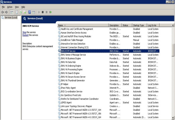Viewport: 175px width, 120px height.
Task: Click gear icon beside InstallDriver Table Manager
Action: tap(59, 40)
